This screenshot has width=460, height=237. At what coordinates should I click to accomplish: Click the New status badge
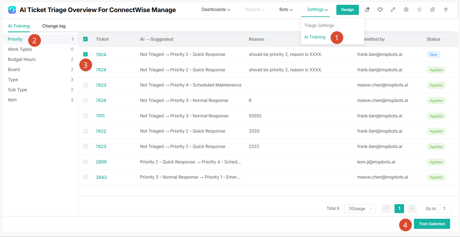(x=433, y=54)
